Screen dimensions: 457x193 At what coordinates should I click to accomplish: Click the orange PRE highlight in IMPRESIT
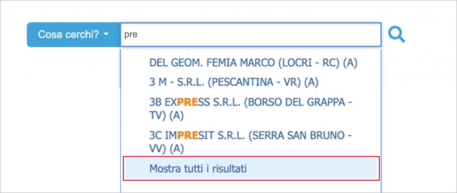187,135
